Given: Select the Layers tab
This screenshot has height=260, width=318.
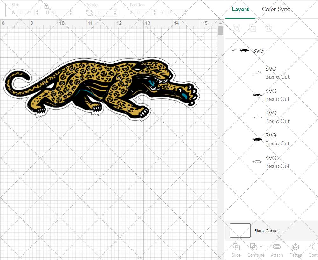Looking at the screenshot, I should click(x=240, y=9).
